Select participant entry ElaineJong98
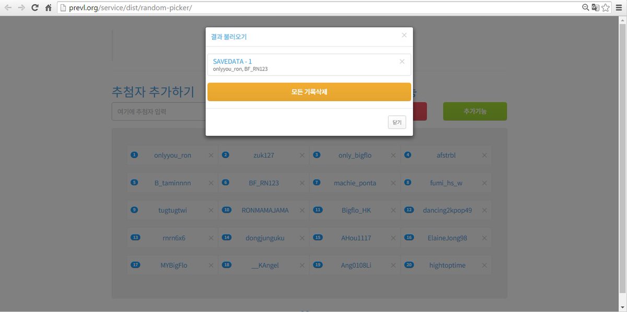 (447, 238)
